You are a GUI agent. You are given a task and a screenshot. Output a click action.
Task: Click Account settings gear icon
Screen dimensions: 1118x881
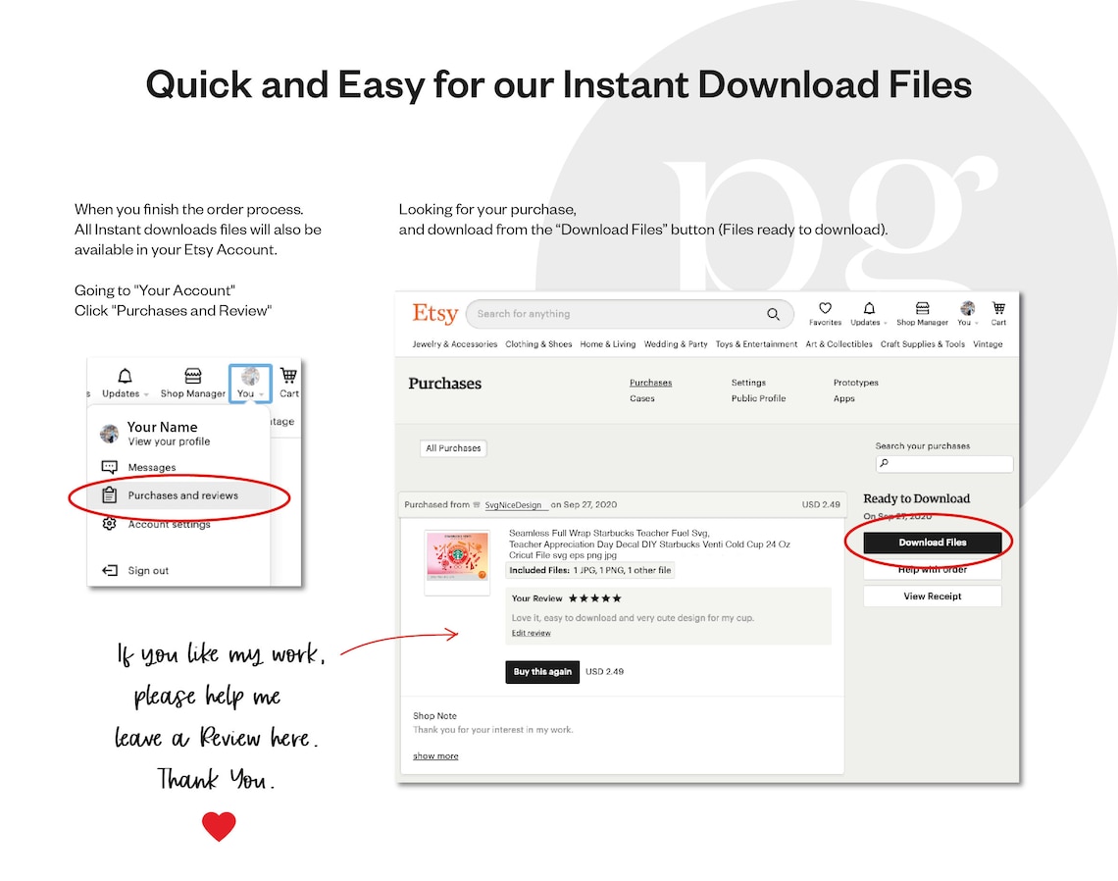coord(109,524)
